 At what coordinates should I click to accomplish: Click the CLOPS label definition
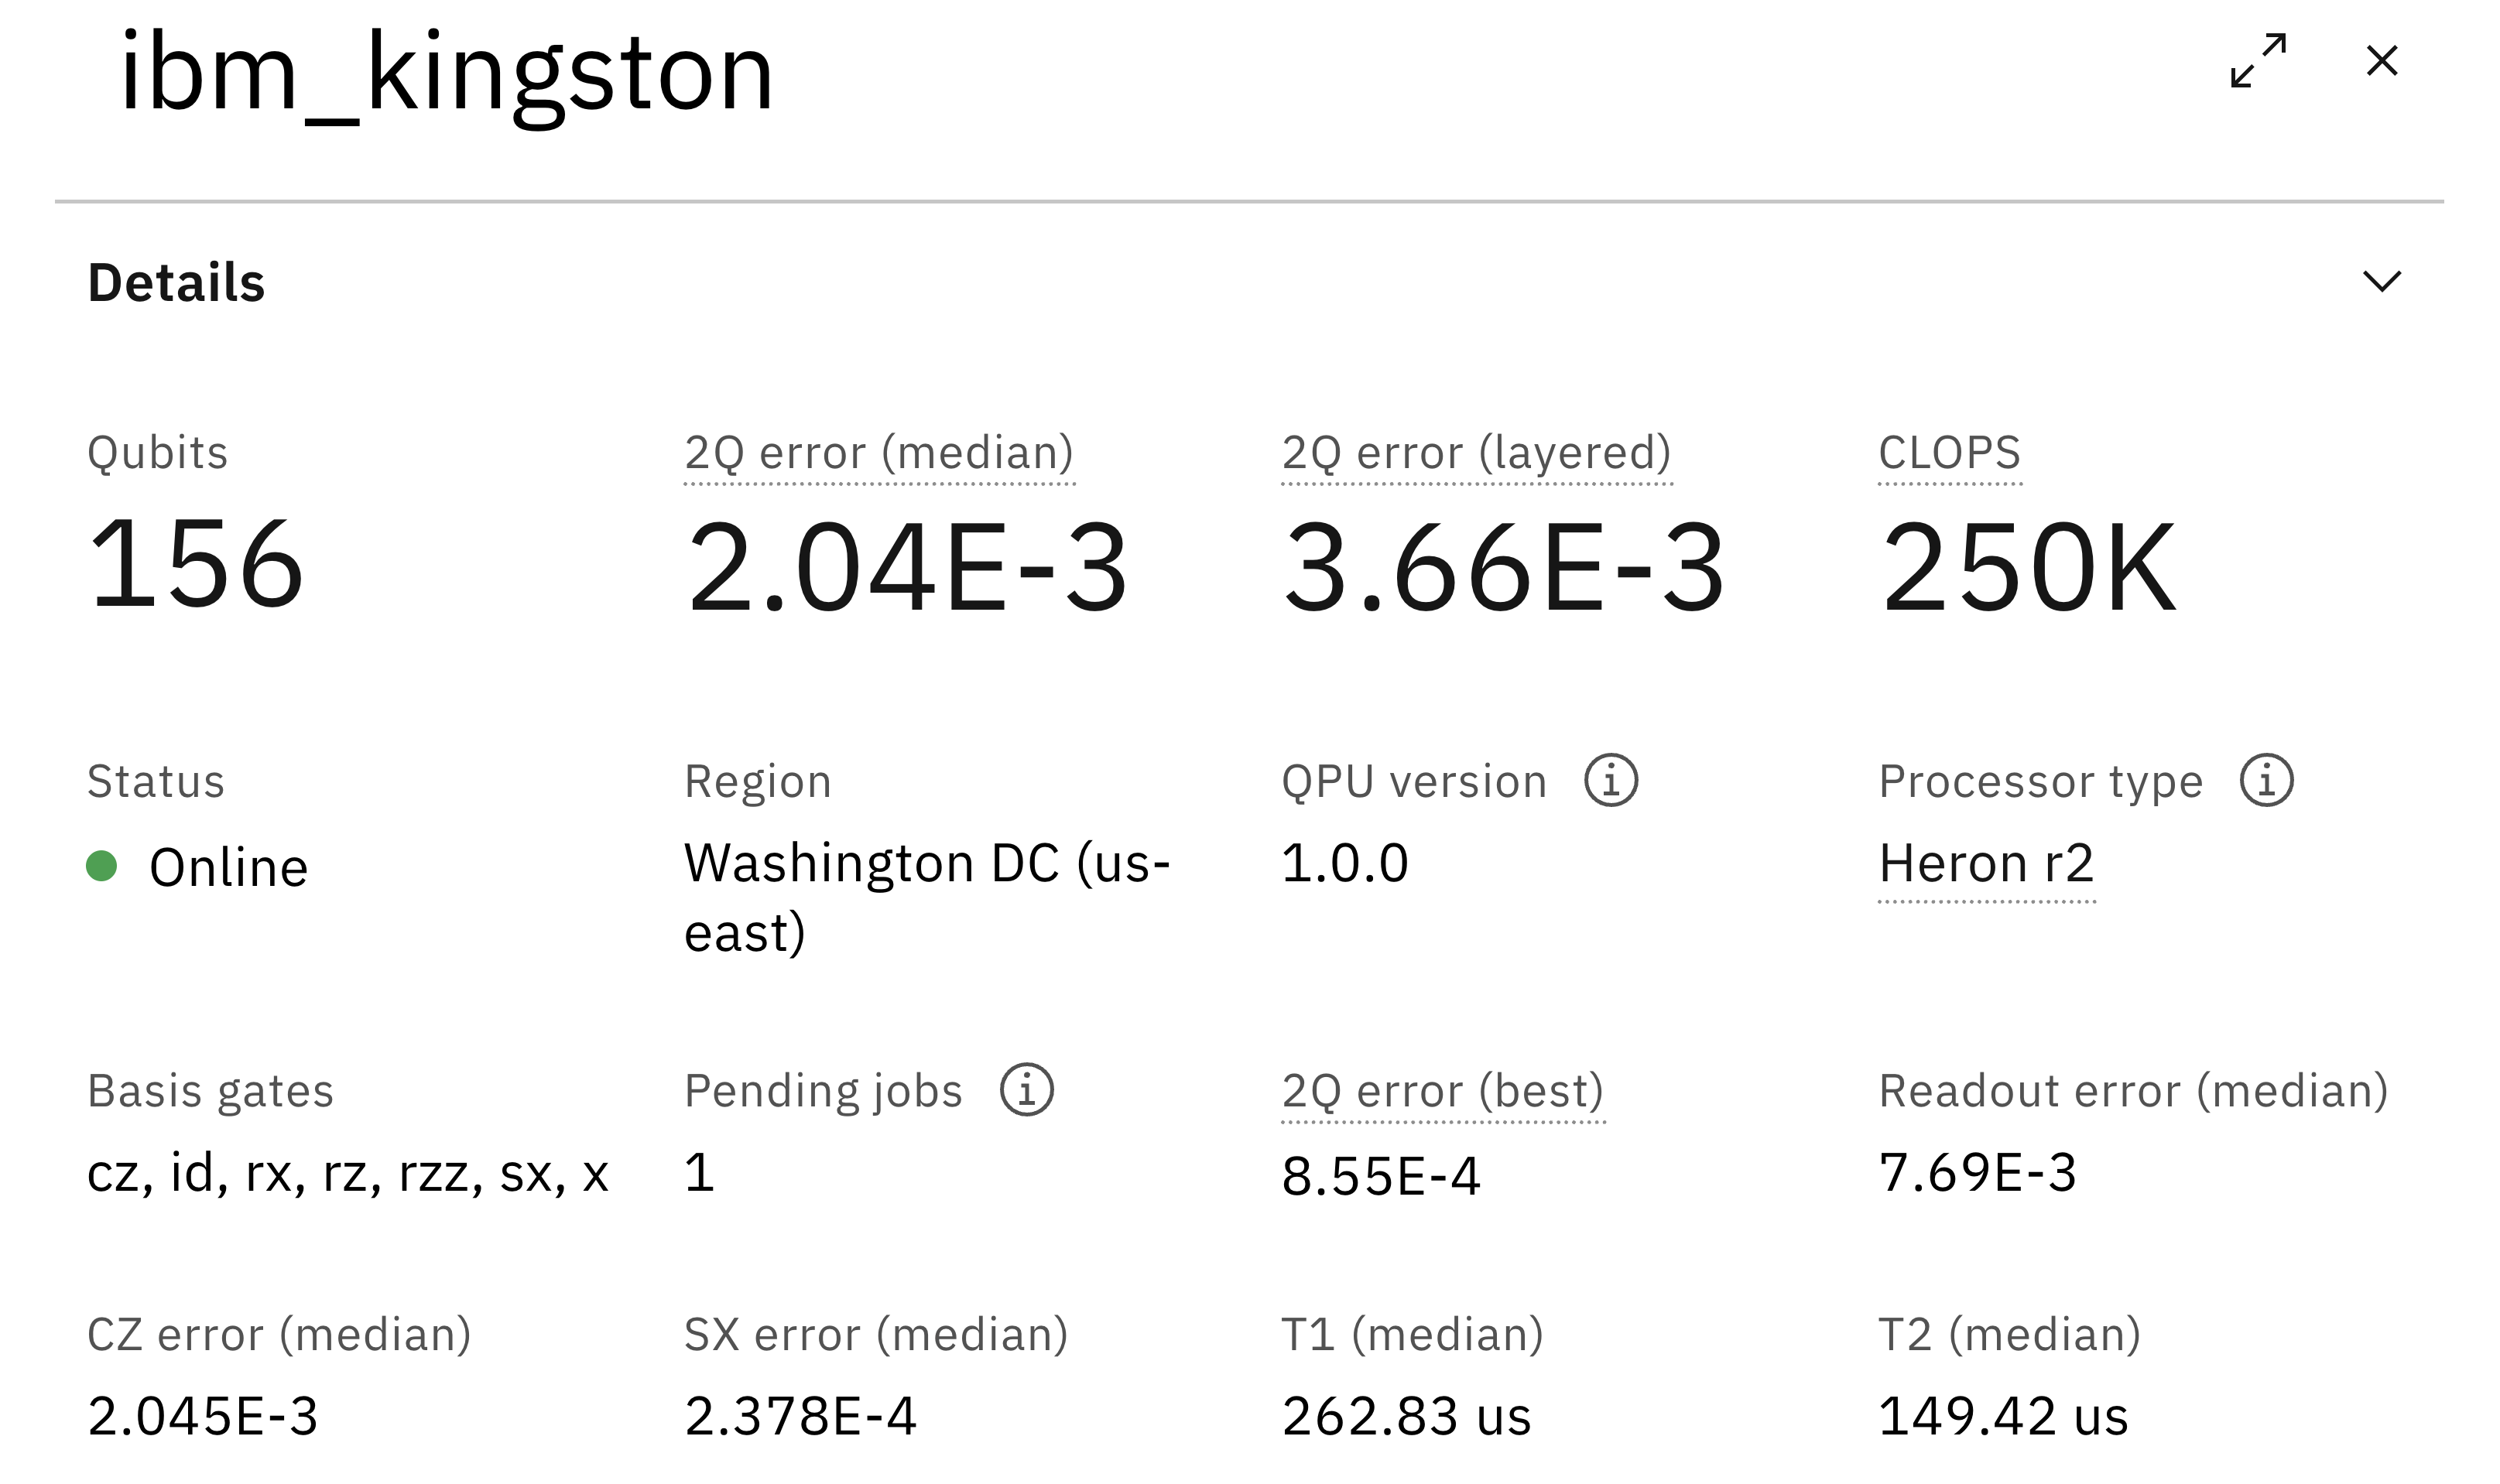pos(1949,453)
